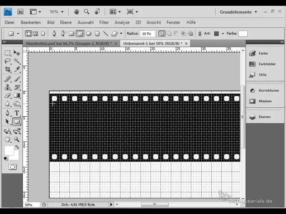This screenshot has height=214, width=286.
Task: Select the Zoom tool in toolbox
Action: click(16, 139)
